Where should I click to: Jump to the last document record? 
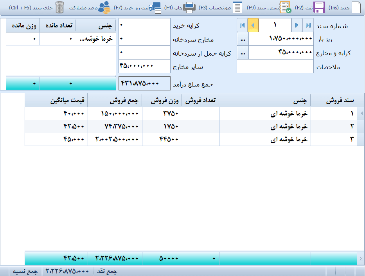[x=308, y=25]
